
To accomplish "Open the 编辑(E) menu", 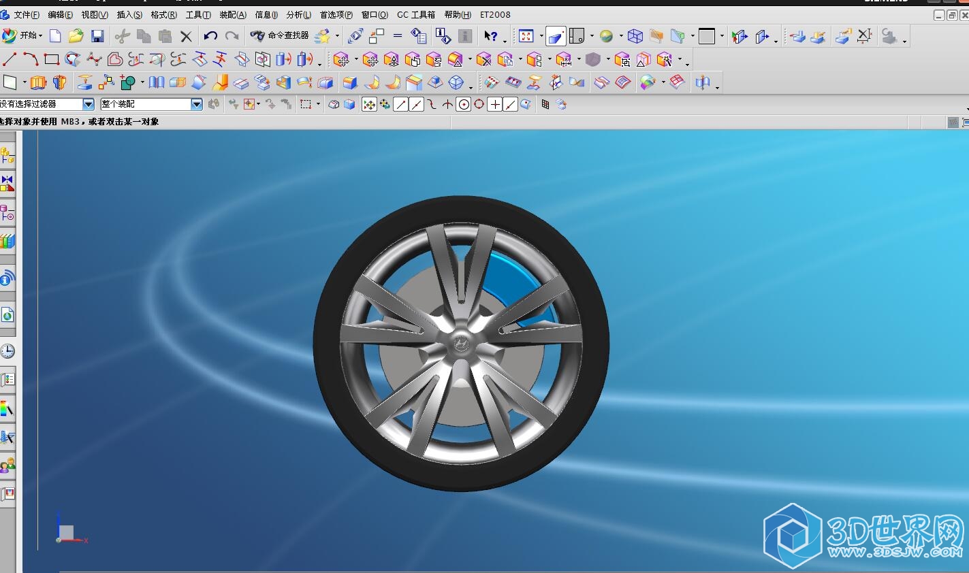I will tap(61, 14).
